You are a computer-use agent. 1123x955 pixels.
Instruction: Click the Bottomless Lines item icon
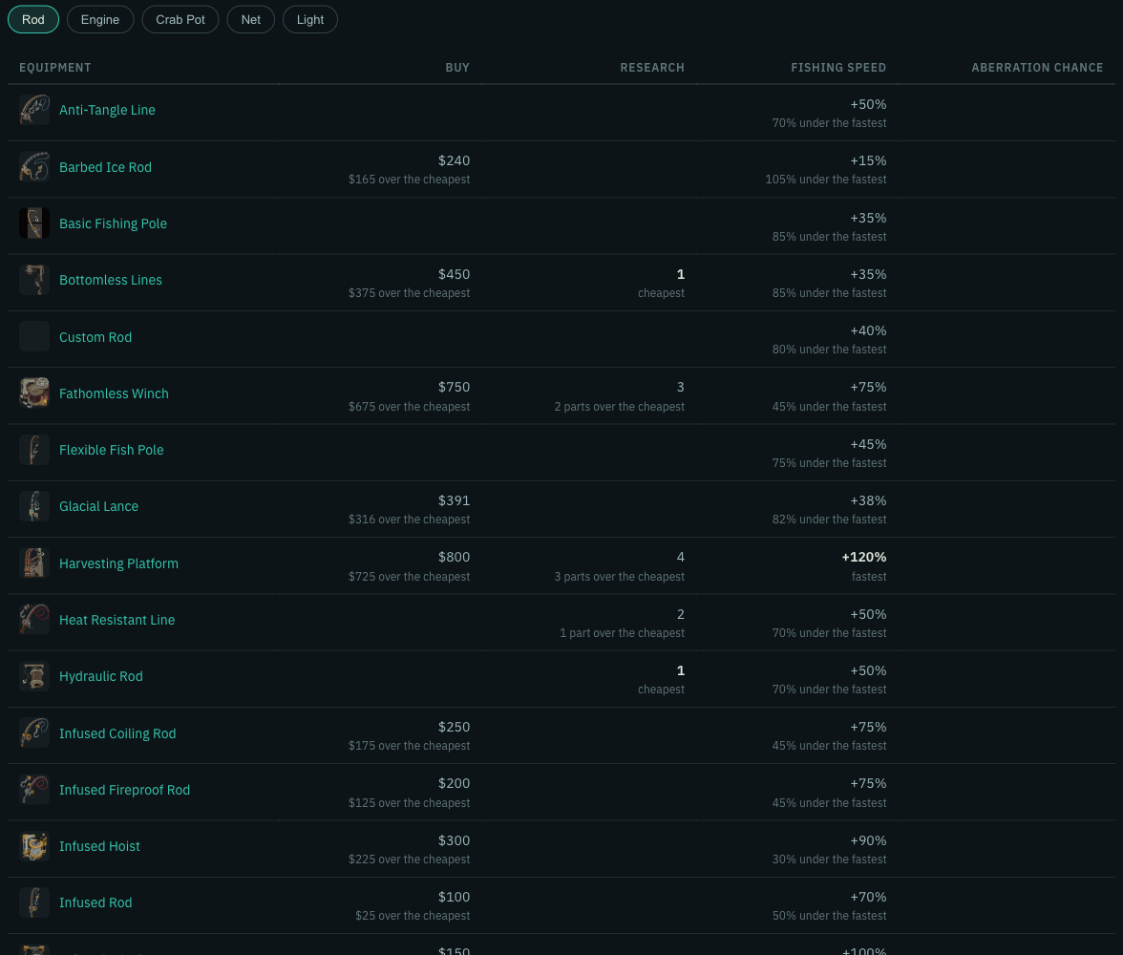(34, 280)
